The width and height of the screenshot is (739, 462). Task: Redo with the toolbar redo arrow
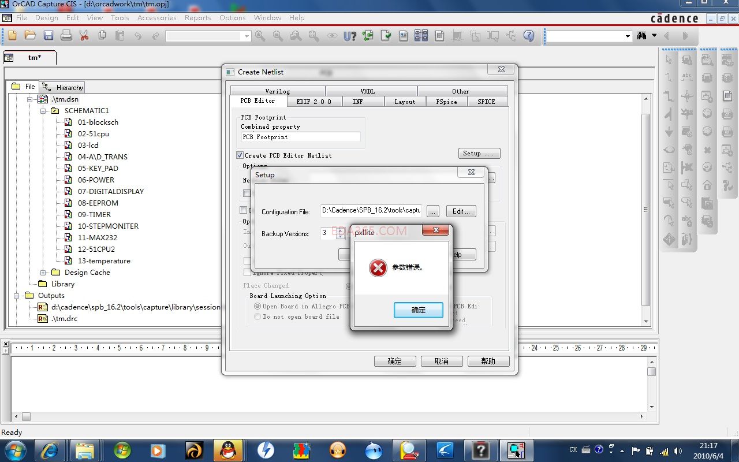(x=156, y=36)
